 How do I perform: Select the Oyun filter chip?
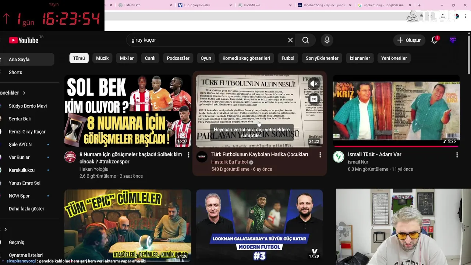(x=206, y=58)
